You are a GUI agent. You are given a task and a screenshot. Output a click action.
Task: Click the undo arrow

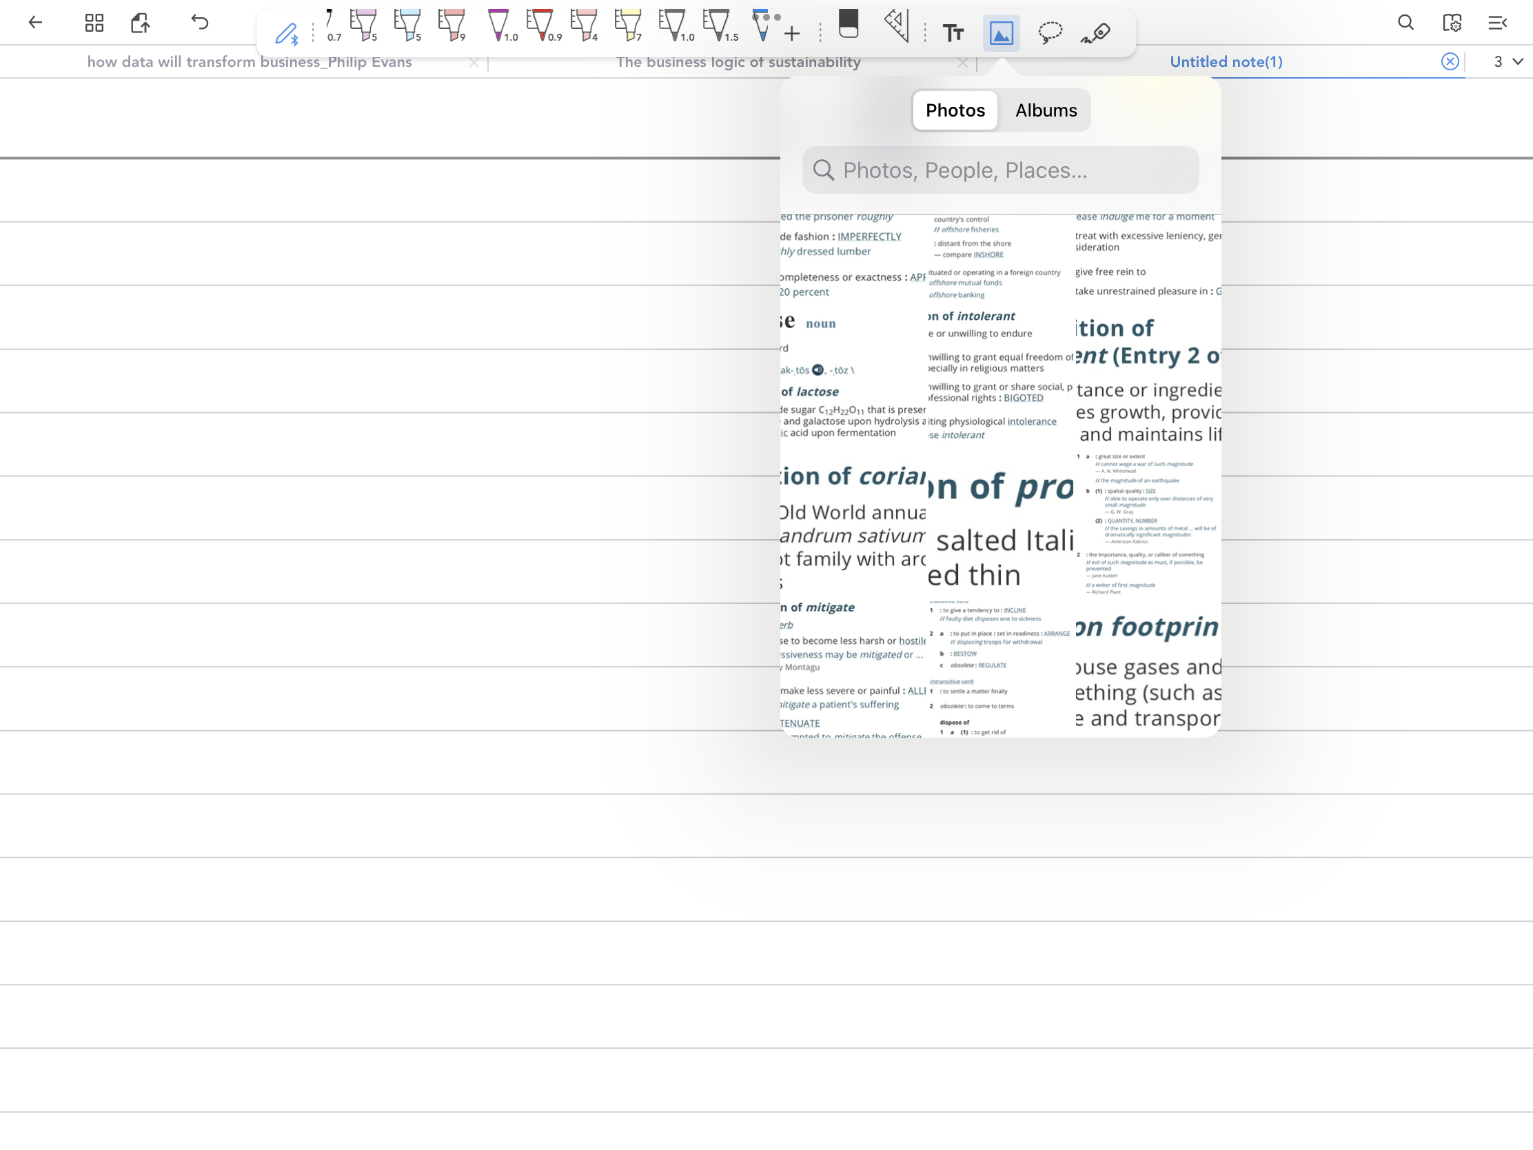pyautogui.click(x=200, y=23)
